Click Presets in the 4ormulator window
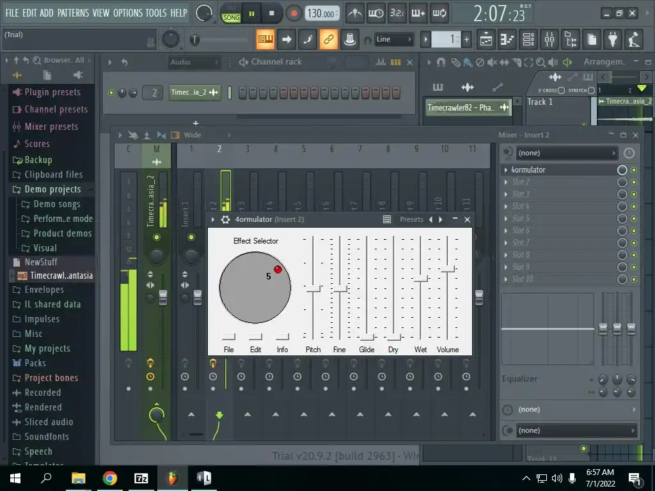The image size is (655, 491). pos(411,220)
